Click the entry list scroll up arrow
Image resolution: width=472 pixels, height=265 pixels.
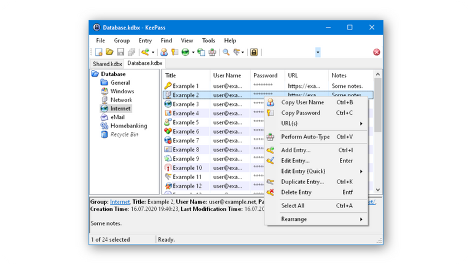pyautogui.click(x=378, y=74)
